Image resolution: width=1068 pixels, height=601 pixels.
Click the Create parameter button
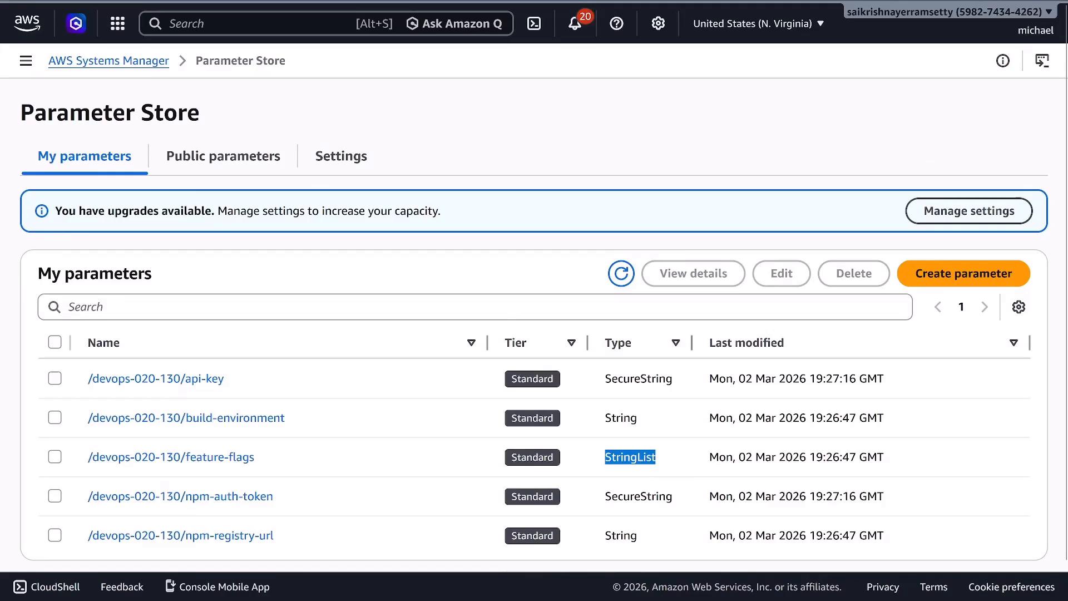coord(963,273)
